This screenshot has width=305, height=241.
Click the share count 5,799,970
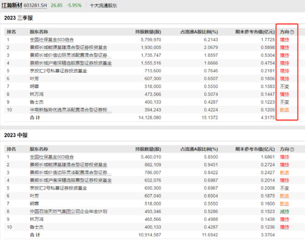pos(151,40)
